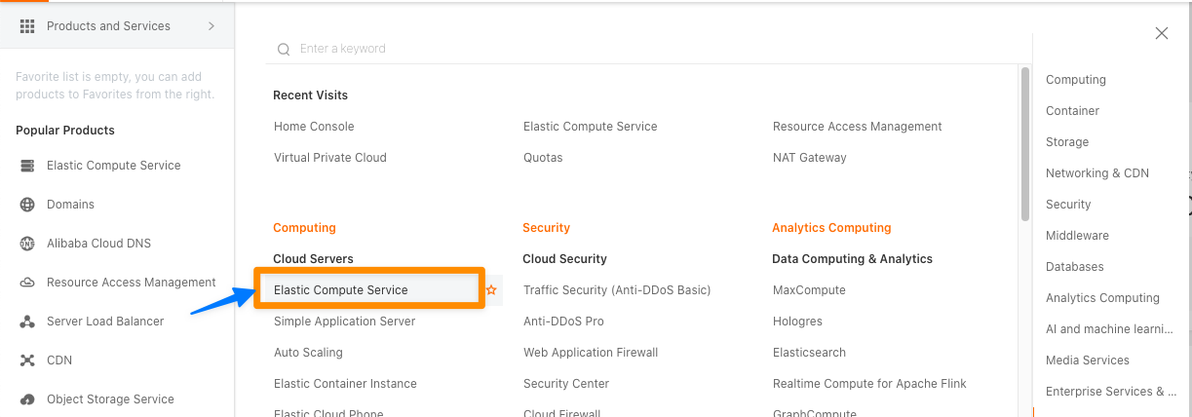
Task: Favorite Elastic Compute Service with the star
Action: 491,290
